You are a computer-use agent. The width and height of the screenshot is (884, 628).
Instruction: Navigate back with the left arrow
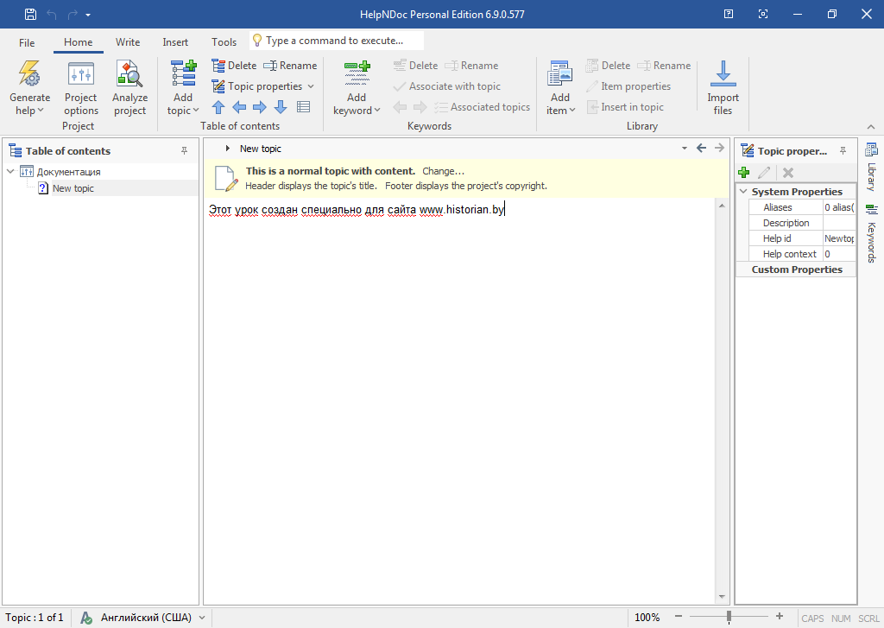click(x=701, y=148)
